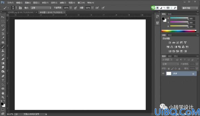Viewport: 200px width, 116px height.
Task: Switch to the first jpg document tab
Action: pyautogui.click(x=22, y=12)
